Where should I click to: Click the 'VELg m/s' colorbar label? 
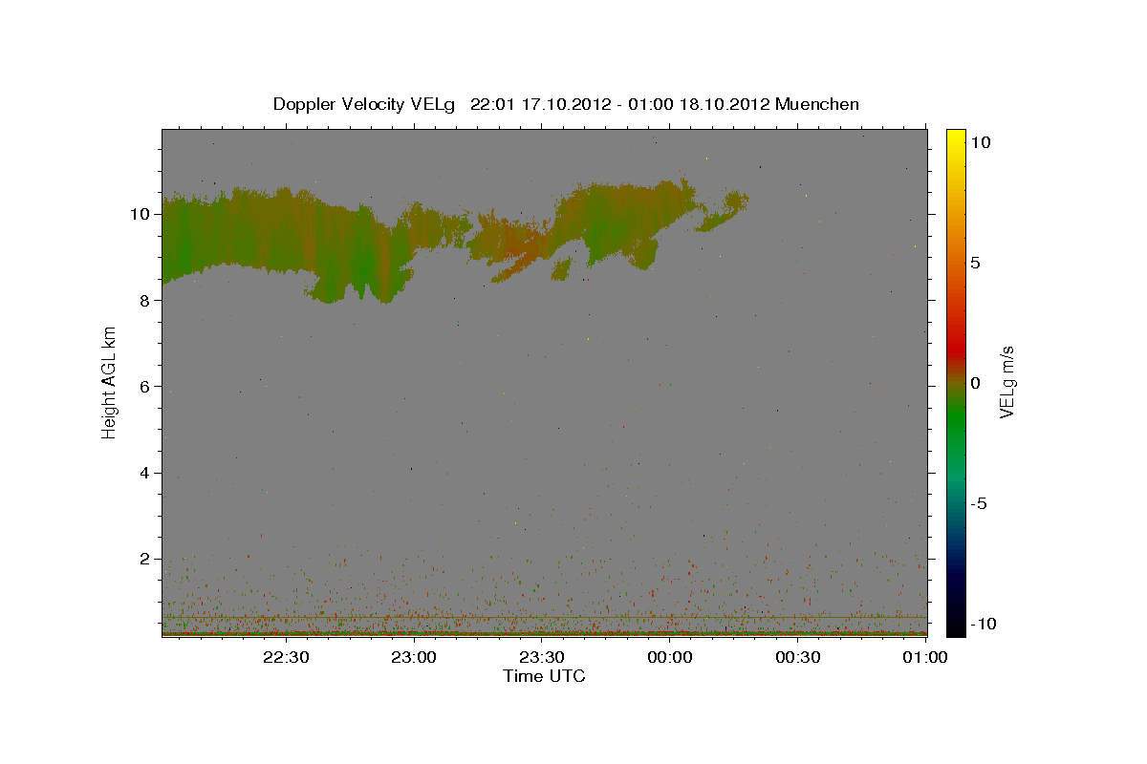[x=1006, y=382]
